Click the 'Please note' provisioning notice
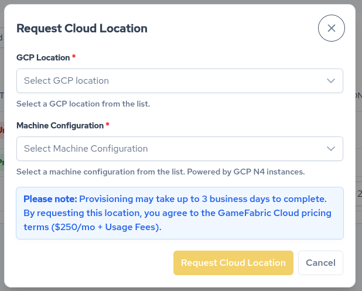Viewport: 362px width, 291px height. (x=180, y=213)
